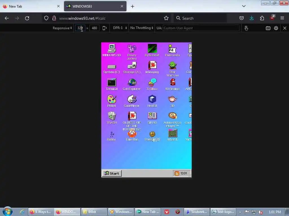The width and height of the screenshot is (289, 216).
Task: Open the Extensions puzzle icon
Action: [262, 18]
